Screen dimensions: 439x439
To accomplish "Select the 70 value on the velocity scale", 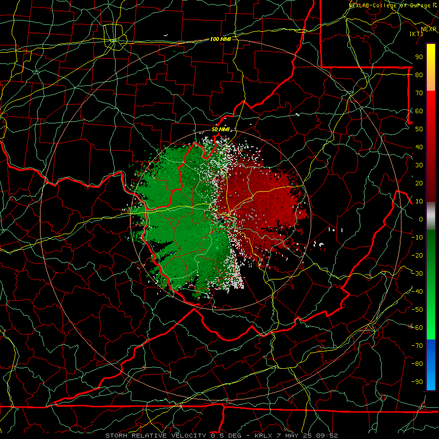I will coord(419,93).
